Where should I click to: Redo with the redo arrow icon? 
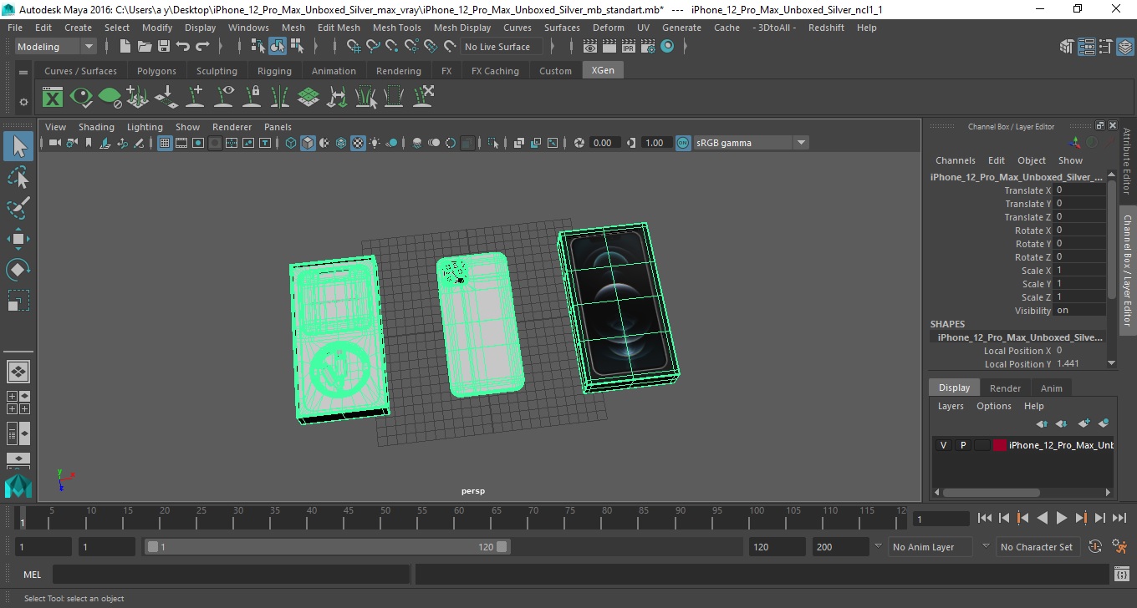tap(202, 47)
